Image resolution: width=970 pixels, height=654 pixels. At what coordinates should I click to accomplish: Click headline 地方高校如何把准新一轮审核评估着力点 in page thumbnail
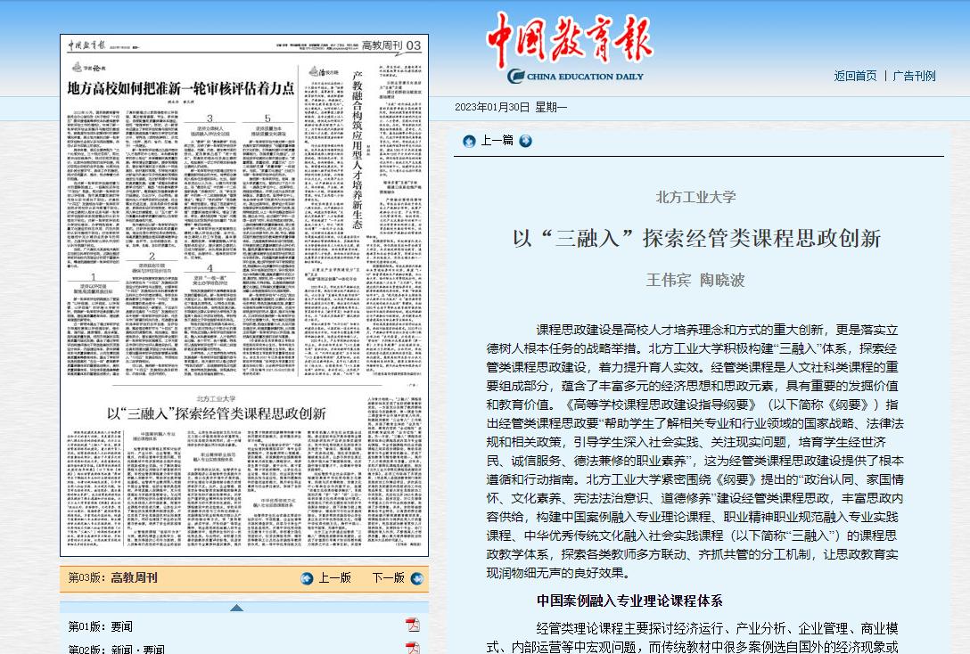[182, 88]
